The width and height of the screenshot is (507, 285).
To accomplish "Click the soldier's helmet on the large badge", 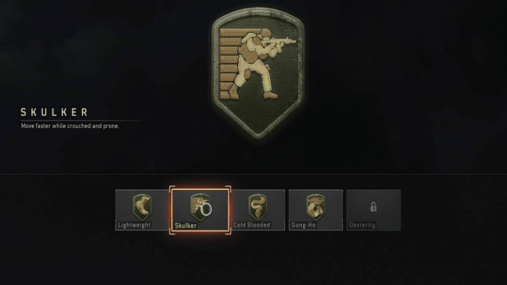I will click(x=266, y=32).
